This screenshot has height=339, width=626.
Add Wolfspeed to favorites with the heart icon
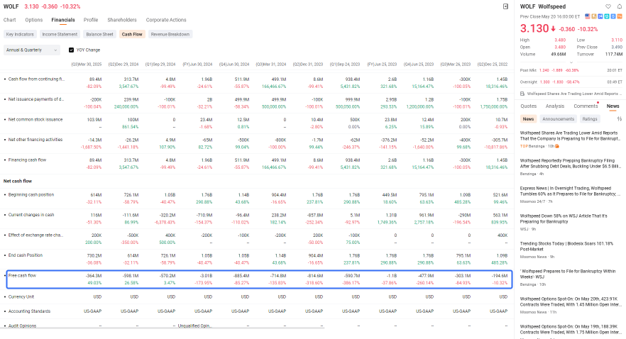tap(608, 6)
